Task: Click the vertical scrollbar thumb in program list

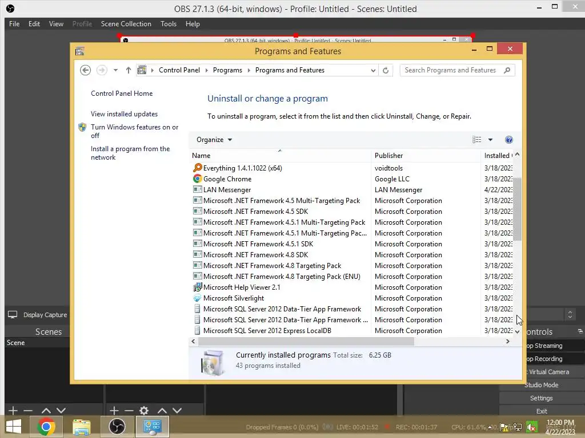Action: (x=517, y=209)
